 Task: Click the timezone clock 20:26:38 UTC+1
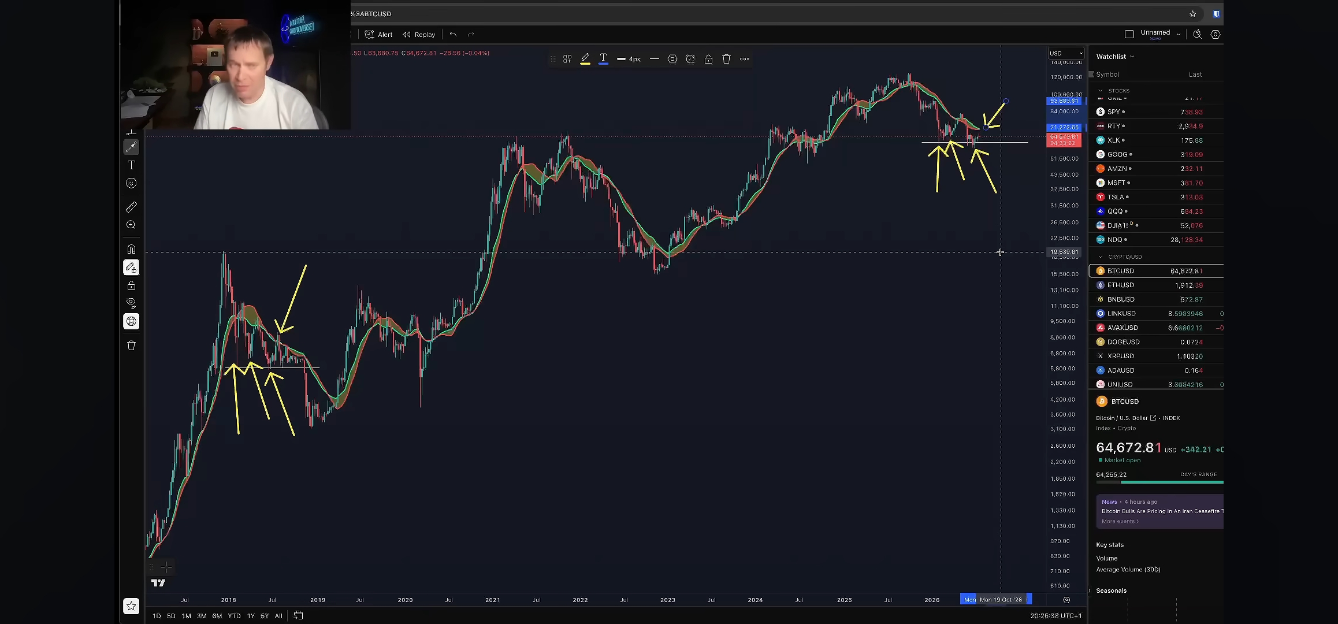pos(1056,616)
